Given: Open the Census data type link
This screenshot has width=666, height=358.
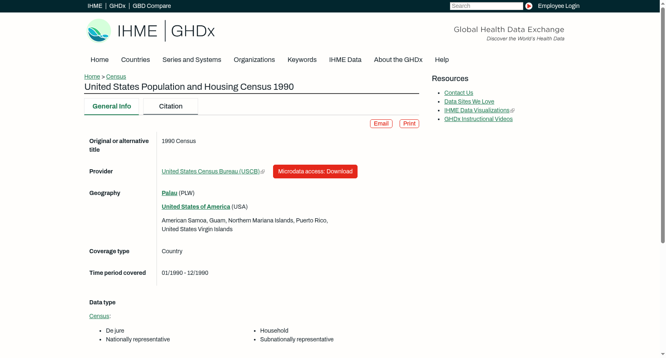Looking at the screenshot, I should click(x=99, y=316).
